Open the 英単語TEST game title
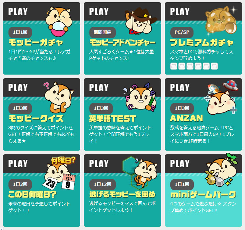The height and width of the screenshot is (230, 245). pos(113,118)
